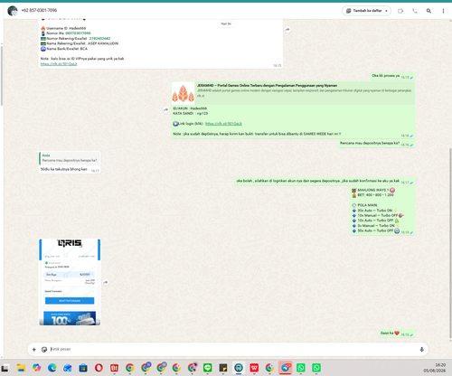Open Microsoft Store from the taskbar

[x=83, y=368]
